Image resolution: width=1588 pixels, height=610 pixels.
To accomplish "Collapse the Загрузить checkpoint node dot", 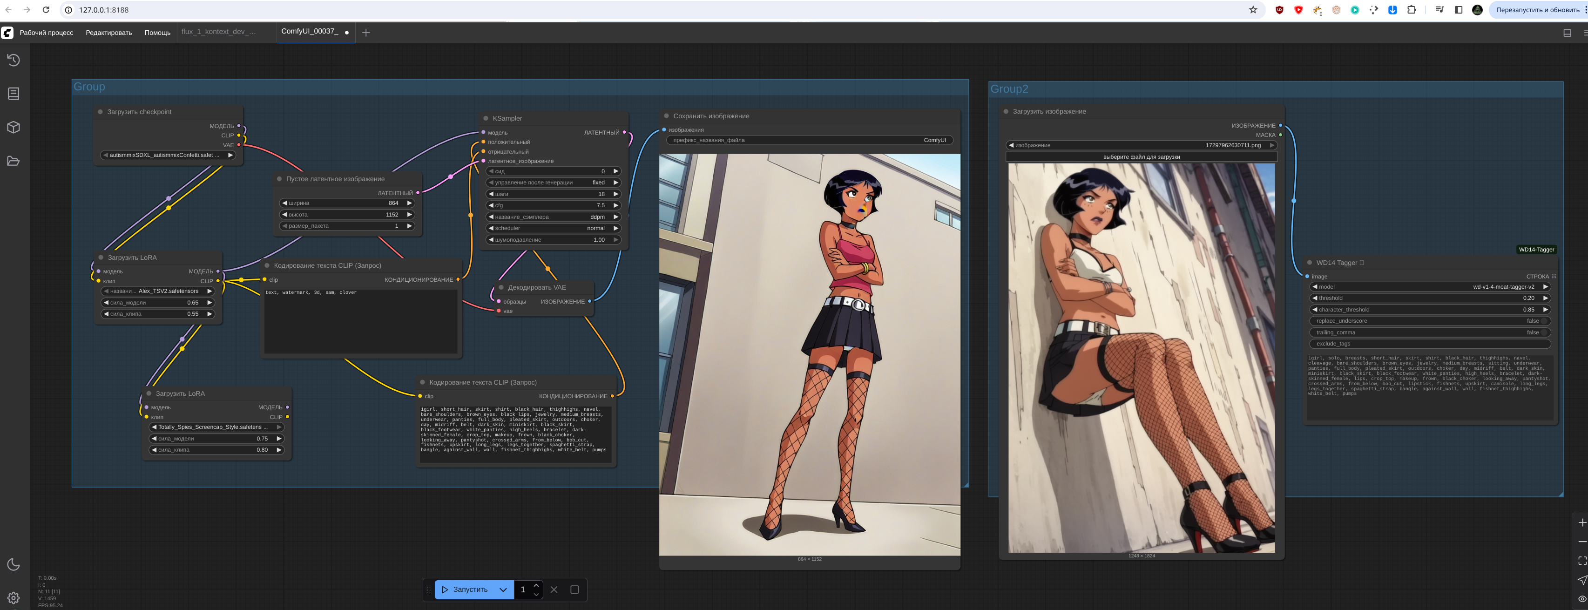I will pos(101,112).
